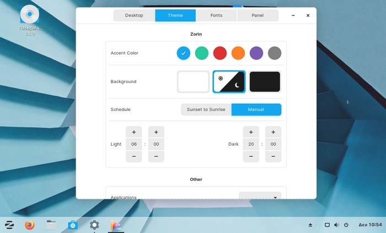Image resolution: width=386 pixels, height=233 pixels.
Task: Open the volume control in tray
Action: click(x=336, y=225)
